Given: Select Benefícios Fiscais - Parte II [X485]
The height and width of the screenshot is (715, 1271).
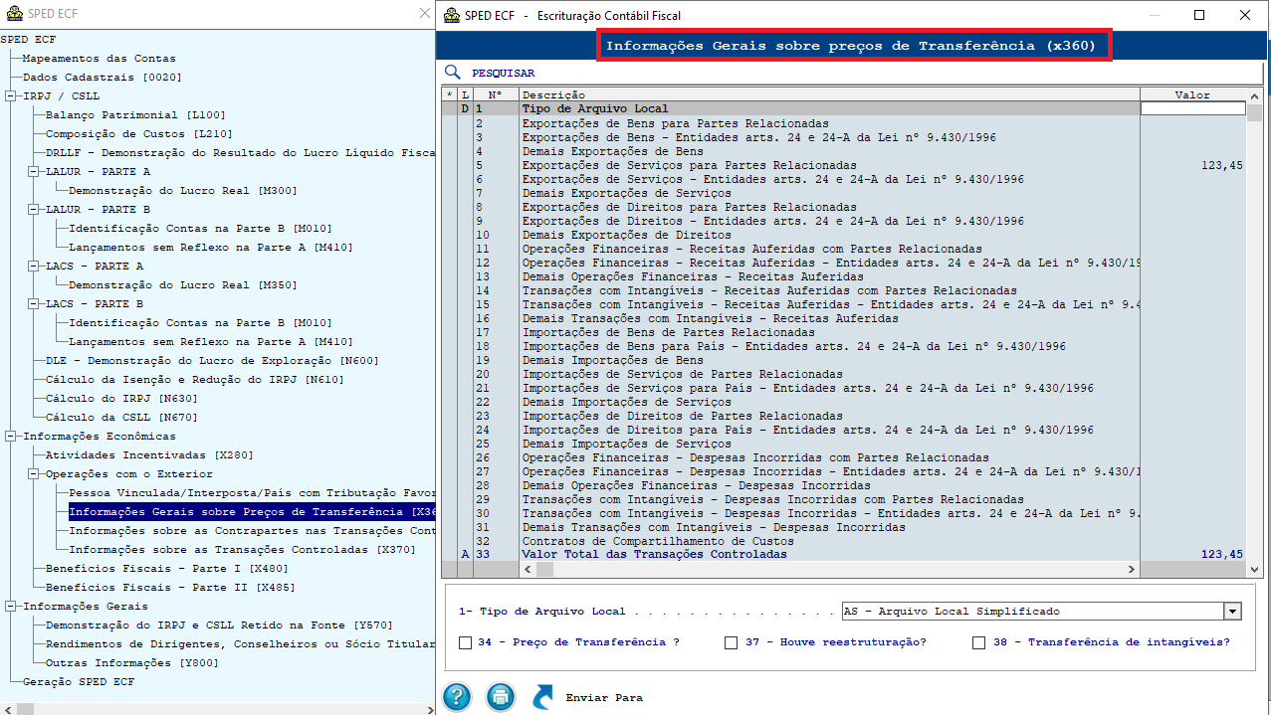Looking at the screenshot, I should 170,588.
